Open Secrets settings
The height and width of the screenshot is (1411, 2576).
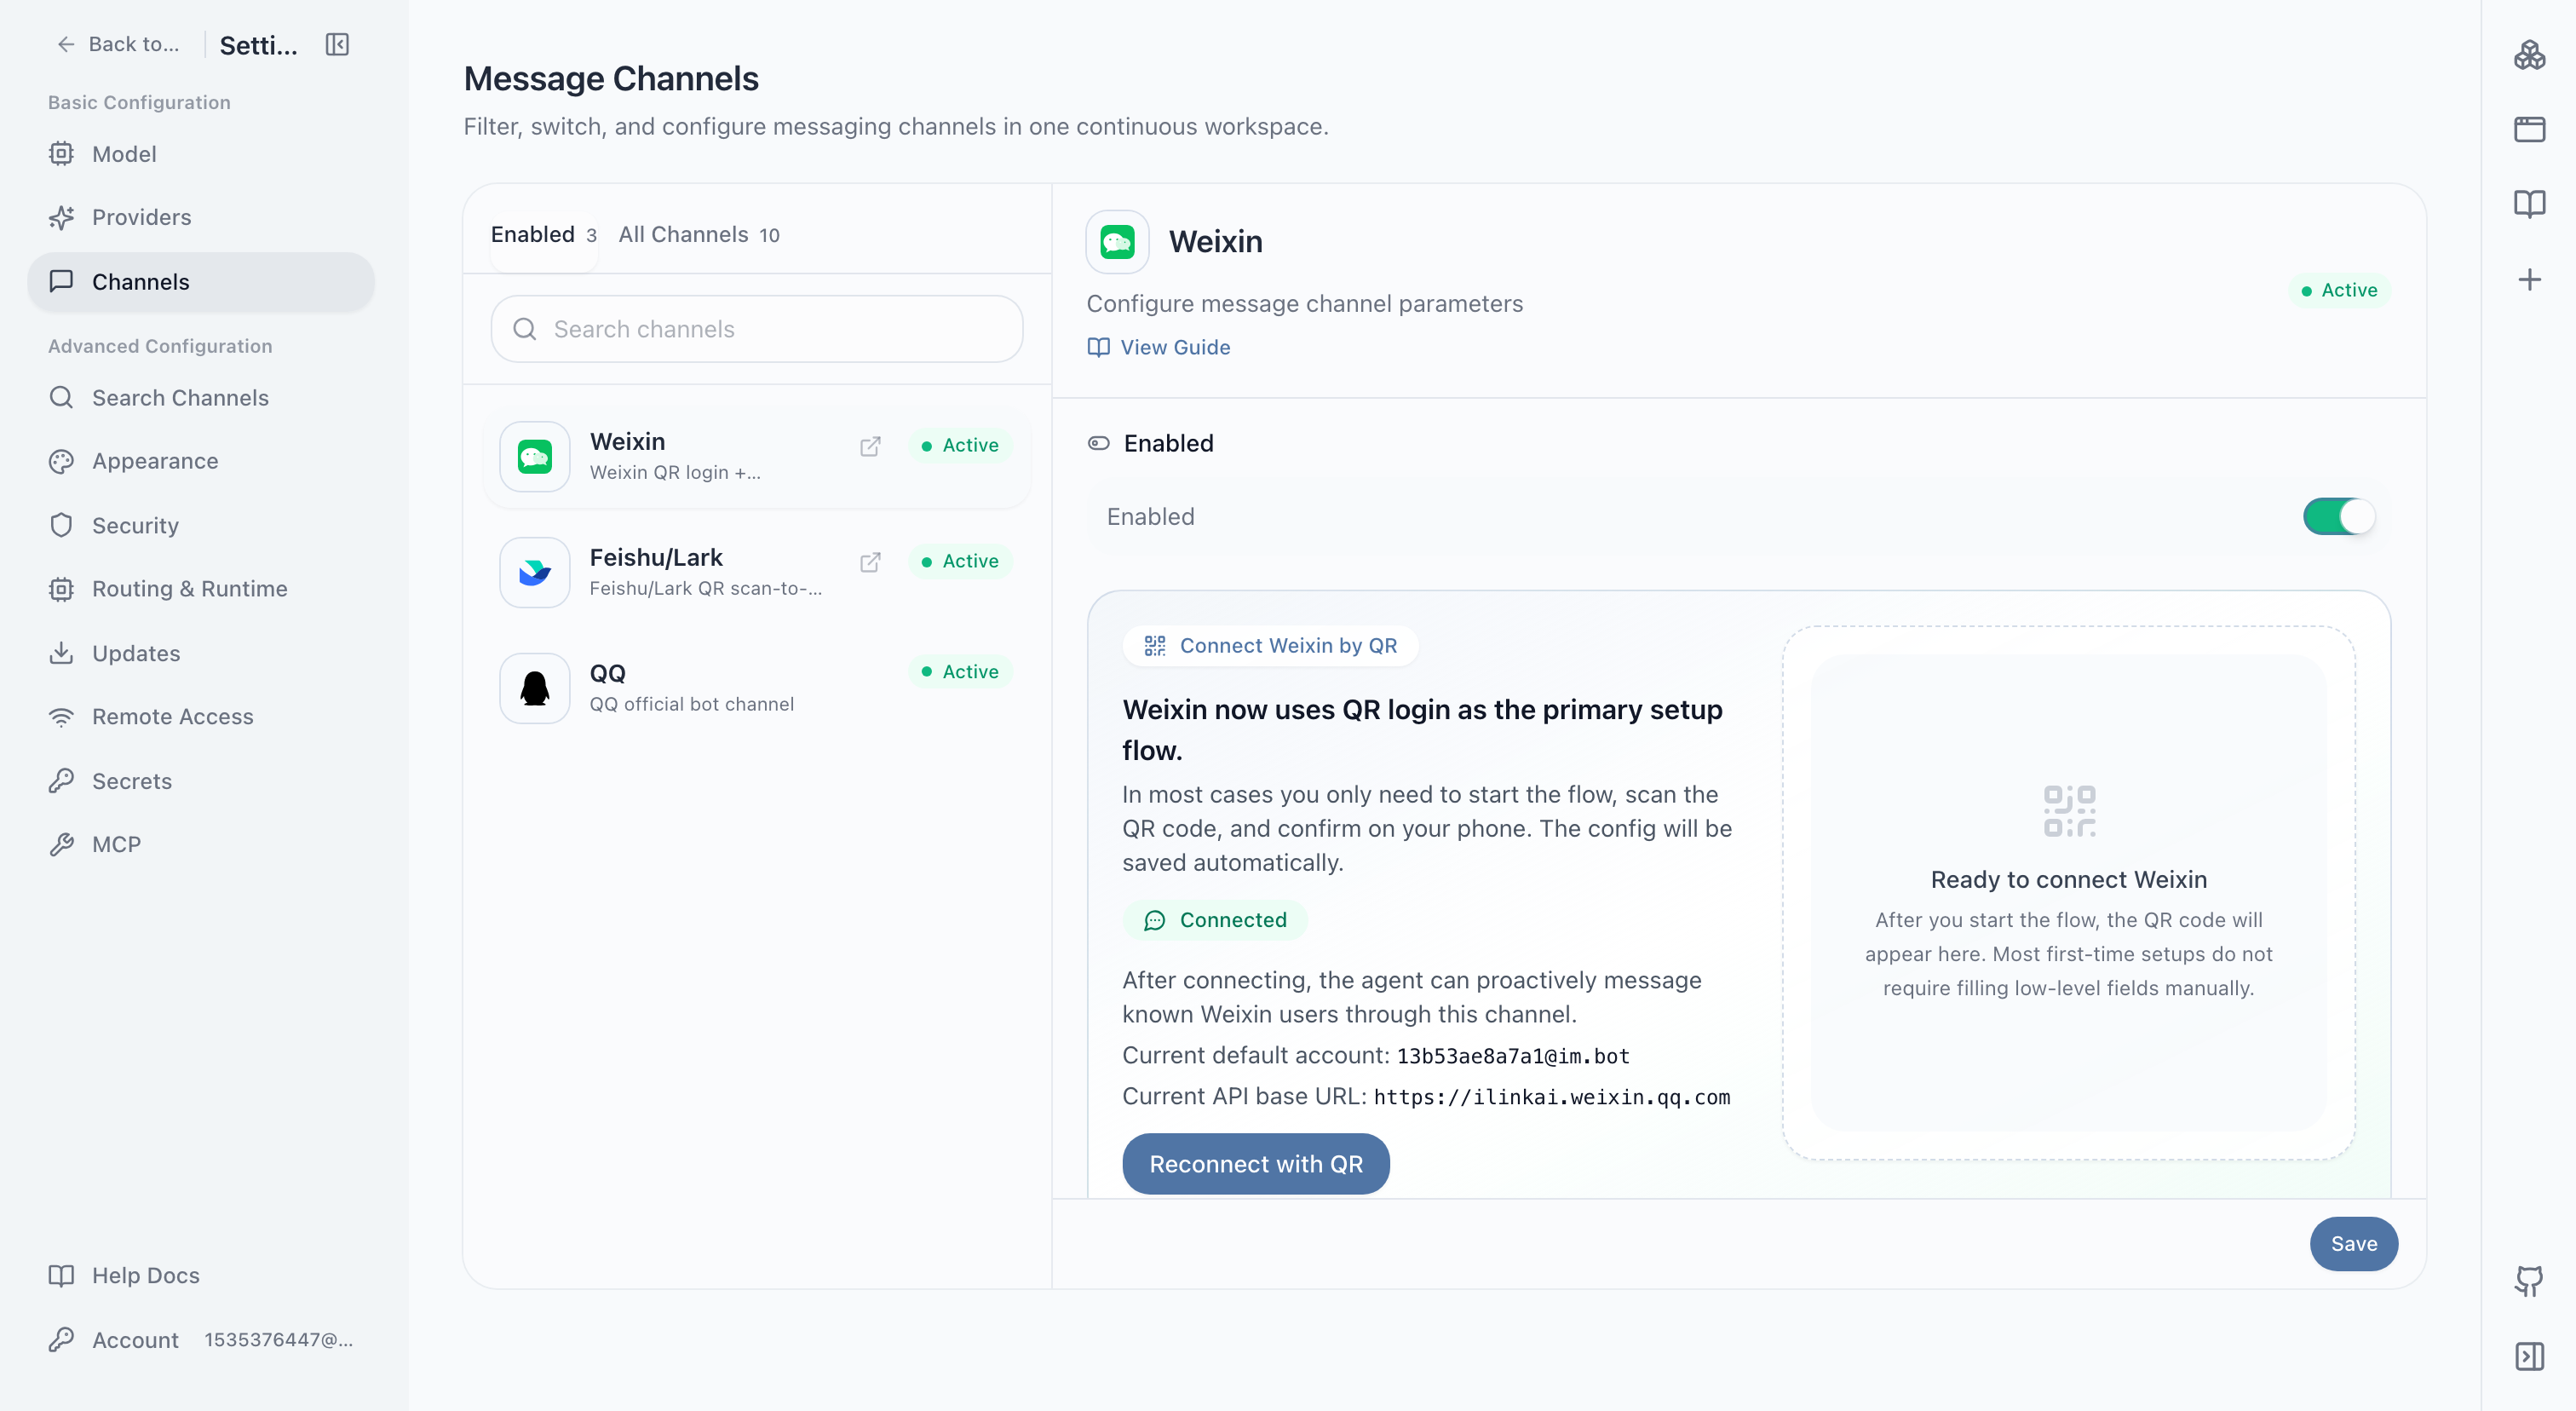click(200, 781)
